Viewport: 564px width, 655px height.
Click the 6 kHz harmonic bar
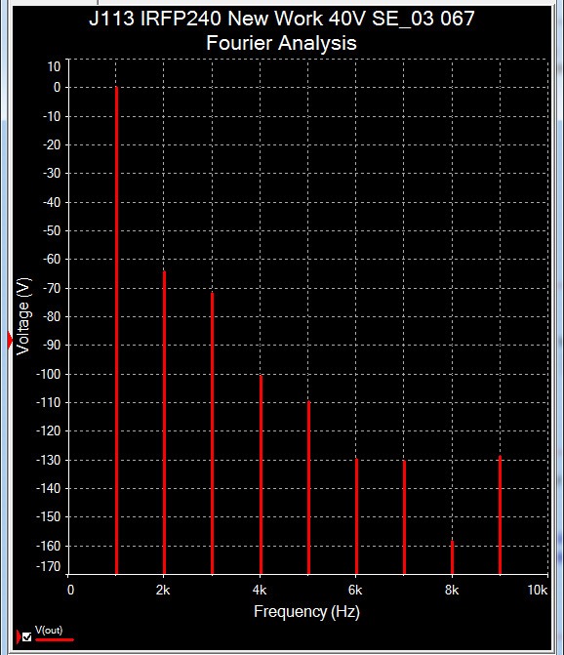(356, 516)
